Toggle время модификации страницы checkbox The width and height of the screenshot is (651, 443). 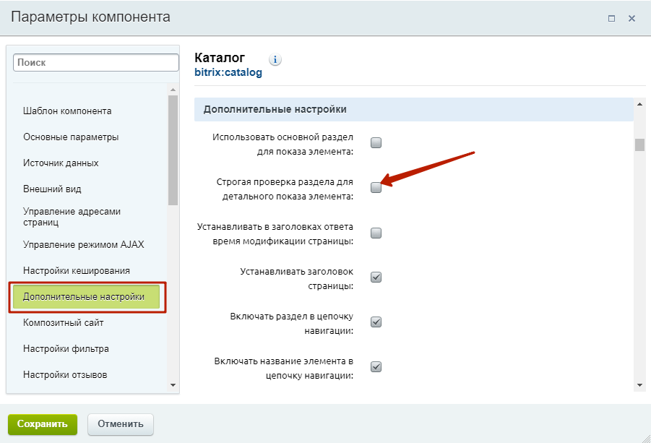coord(376,233)
